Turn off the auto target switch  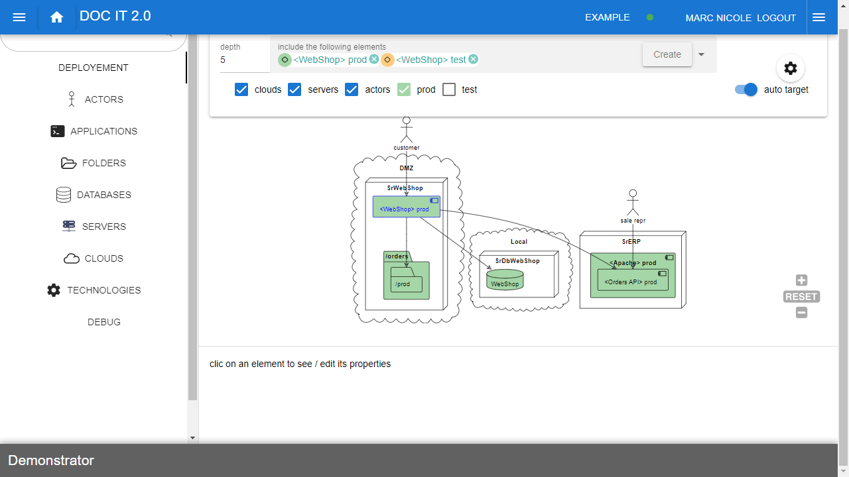(746, 89)
